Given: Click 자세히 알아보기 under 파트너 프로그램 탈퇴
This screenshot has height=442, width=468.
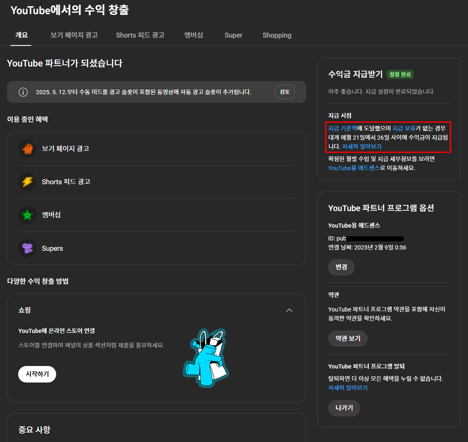Looking at the screenshot, I should click(348, 387).
